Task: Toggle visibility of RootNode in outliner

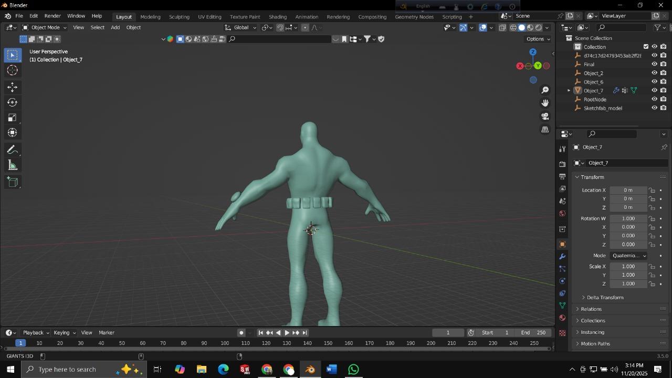Action: pos(654,99)
